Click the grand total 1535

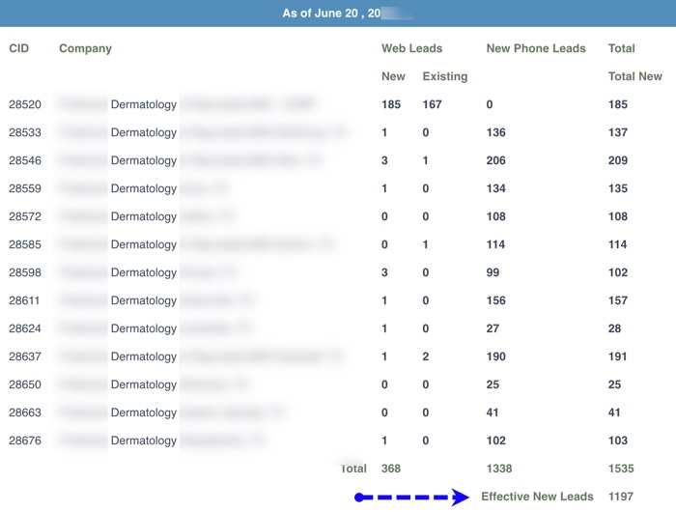[621, 469]
